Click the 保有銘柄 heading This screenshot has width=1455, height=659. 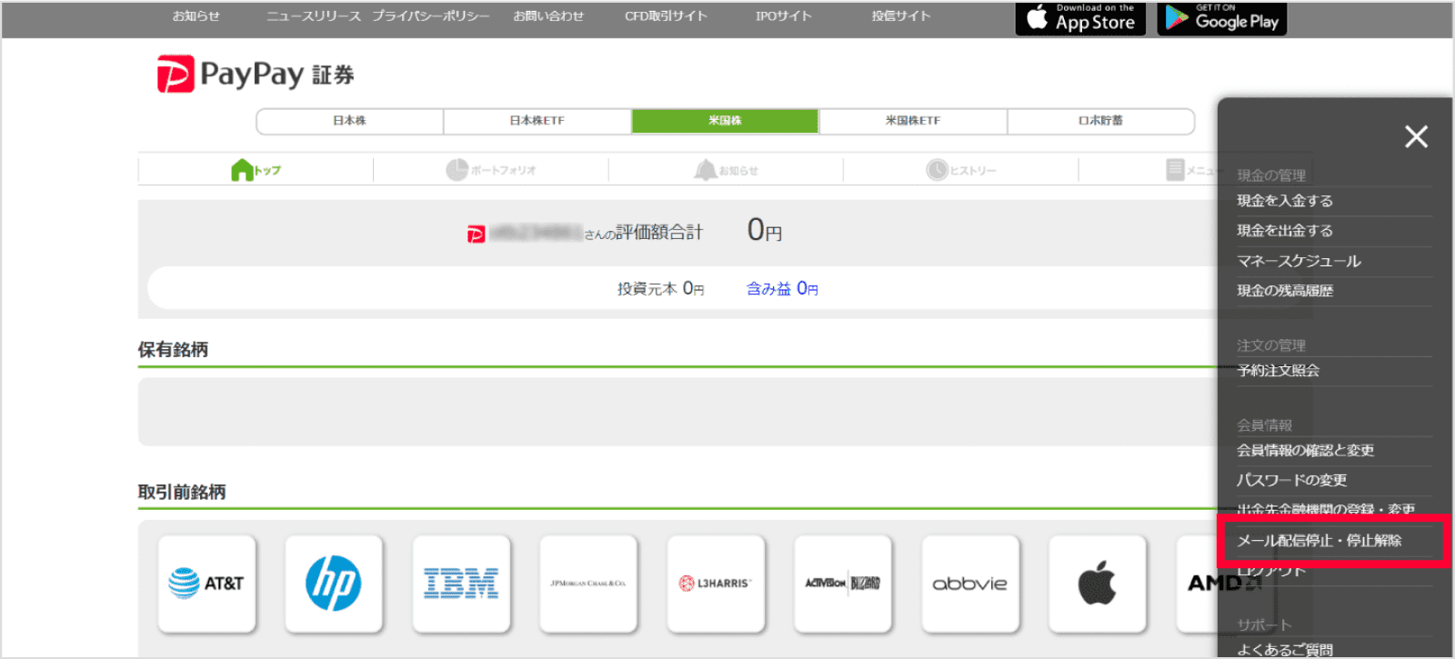pyautogui.click(x=173, y=350)
